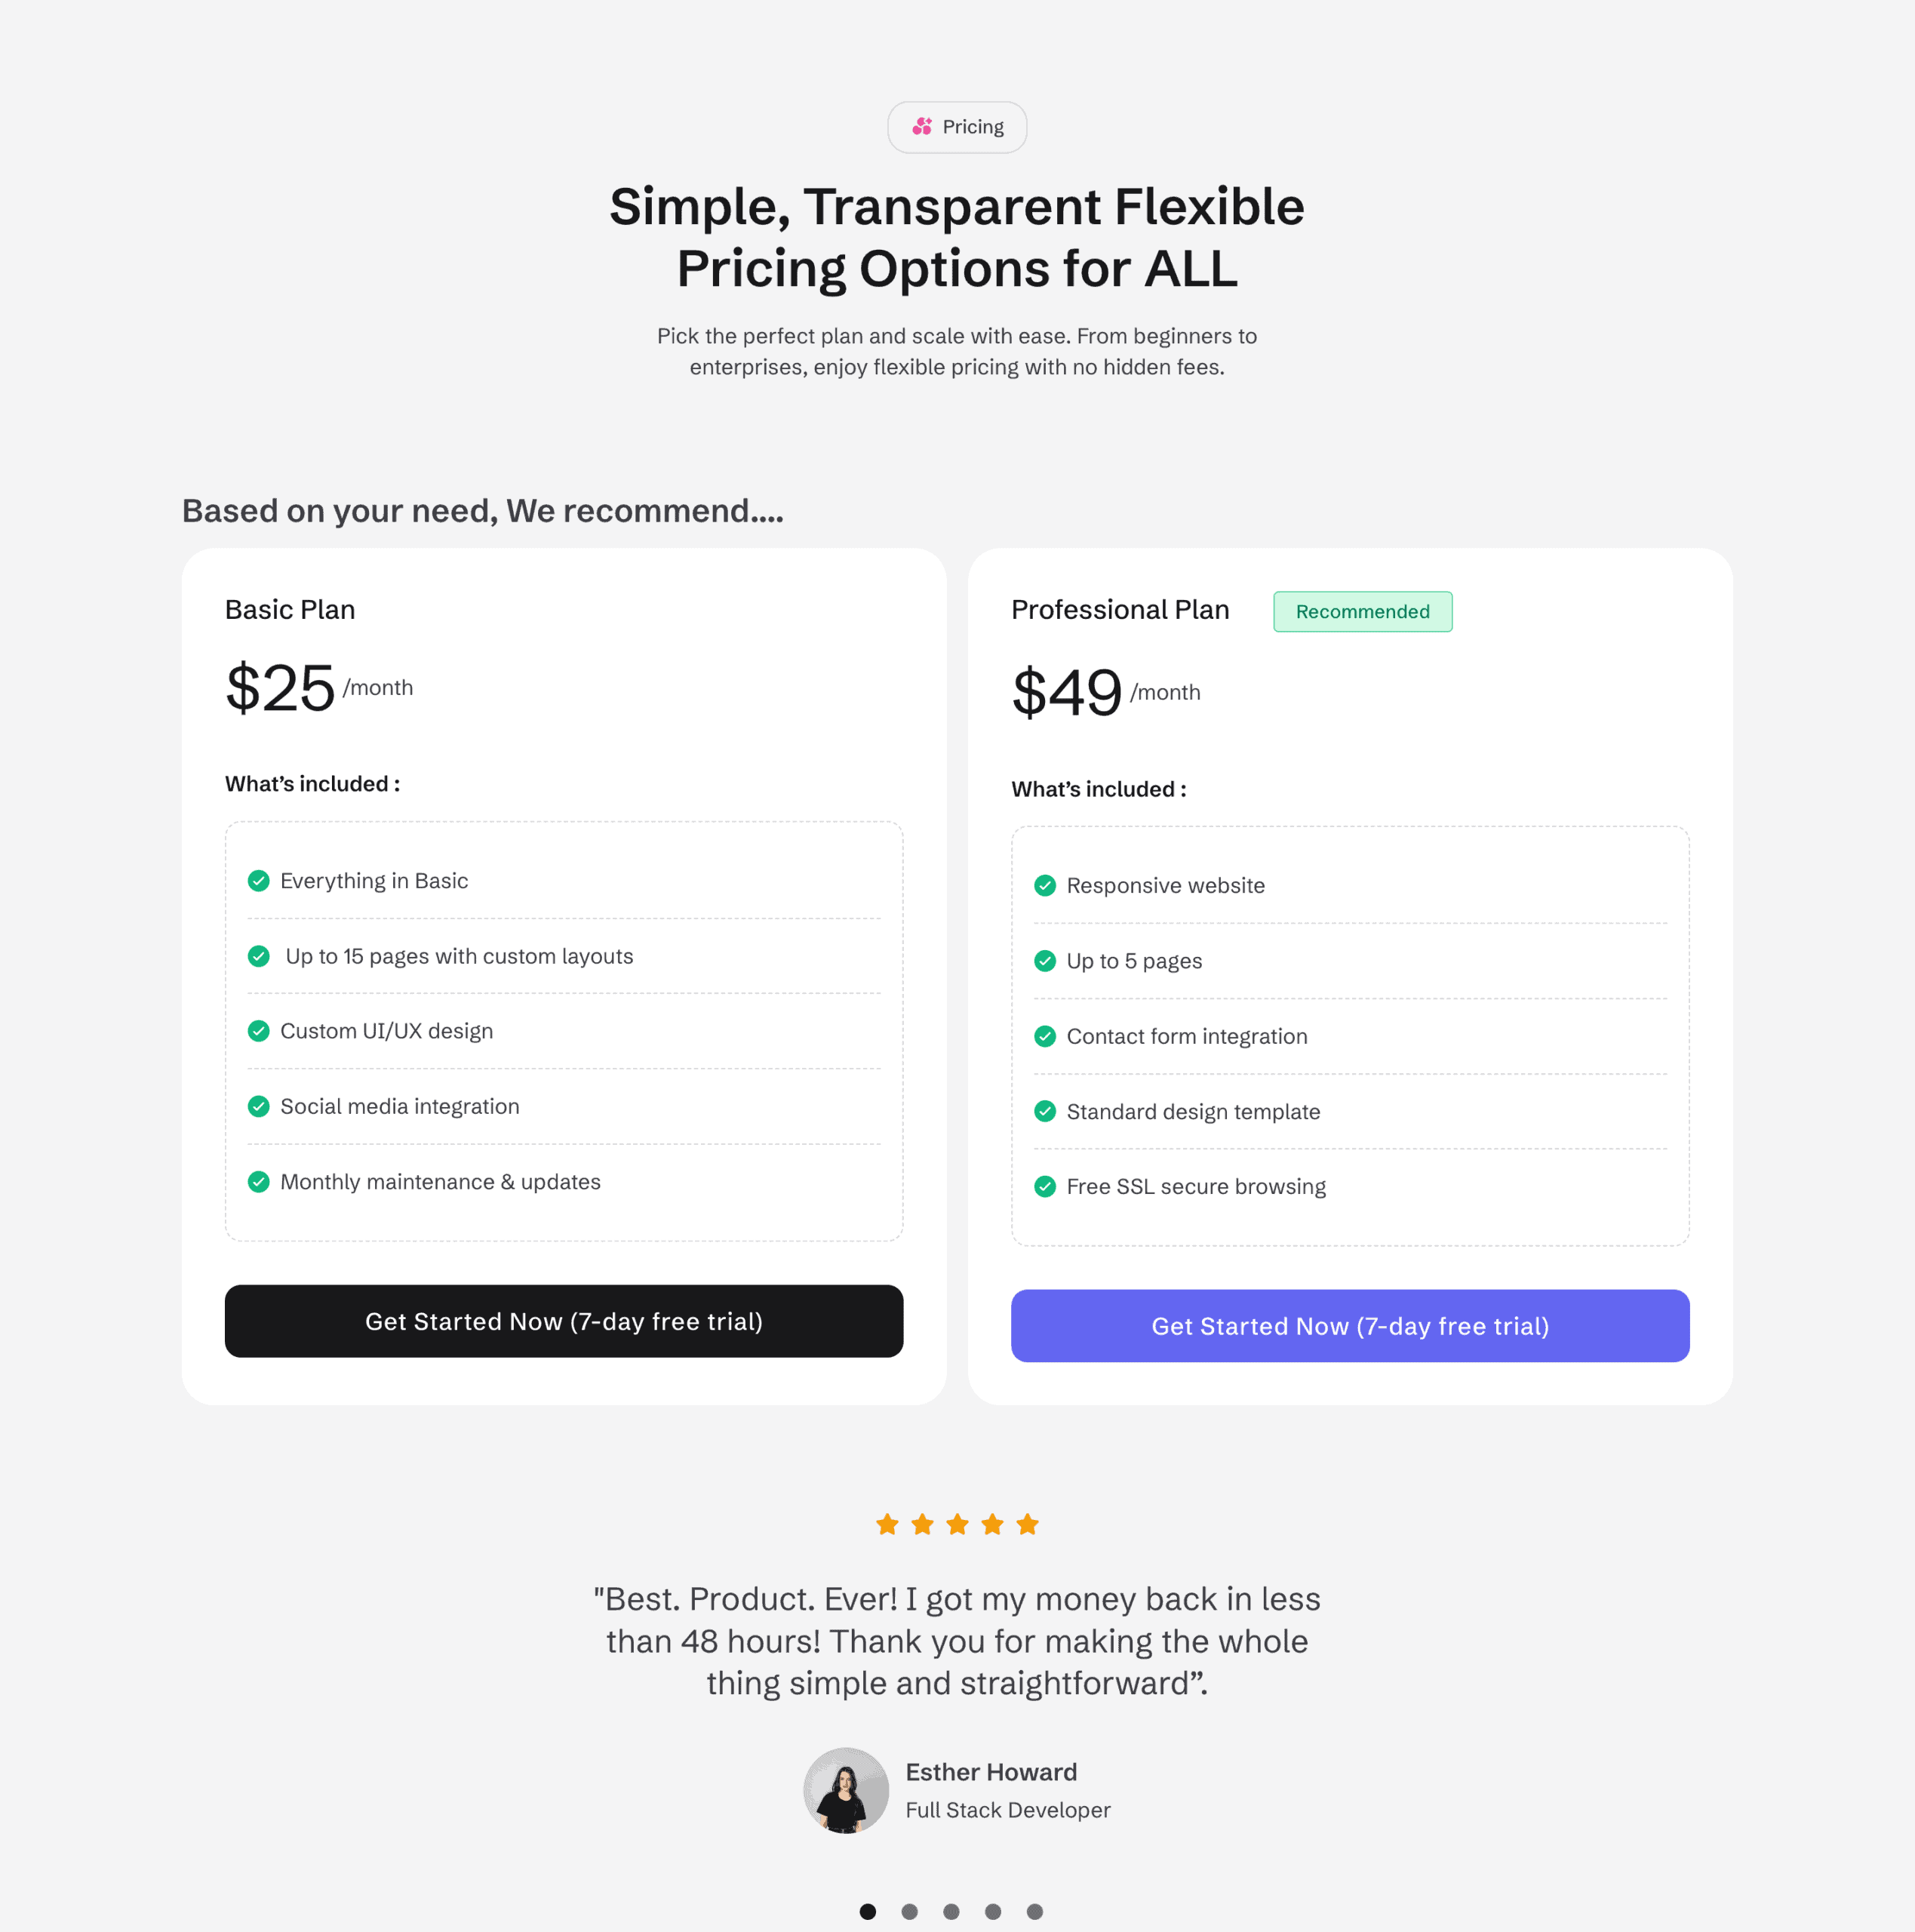Select the last carousel dot
The height and width of the screenshot is (1932, 1915).
point(1036,1910)
